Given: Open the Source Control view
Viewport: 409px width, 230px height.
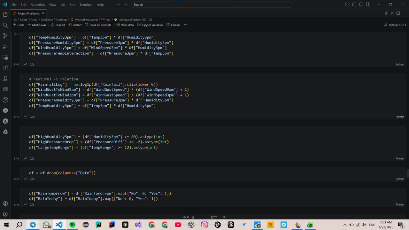Looking at the screenshot, I should [5, 36].
